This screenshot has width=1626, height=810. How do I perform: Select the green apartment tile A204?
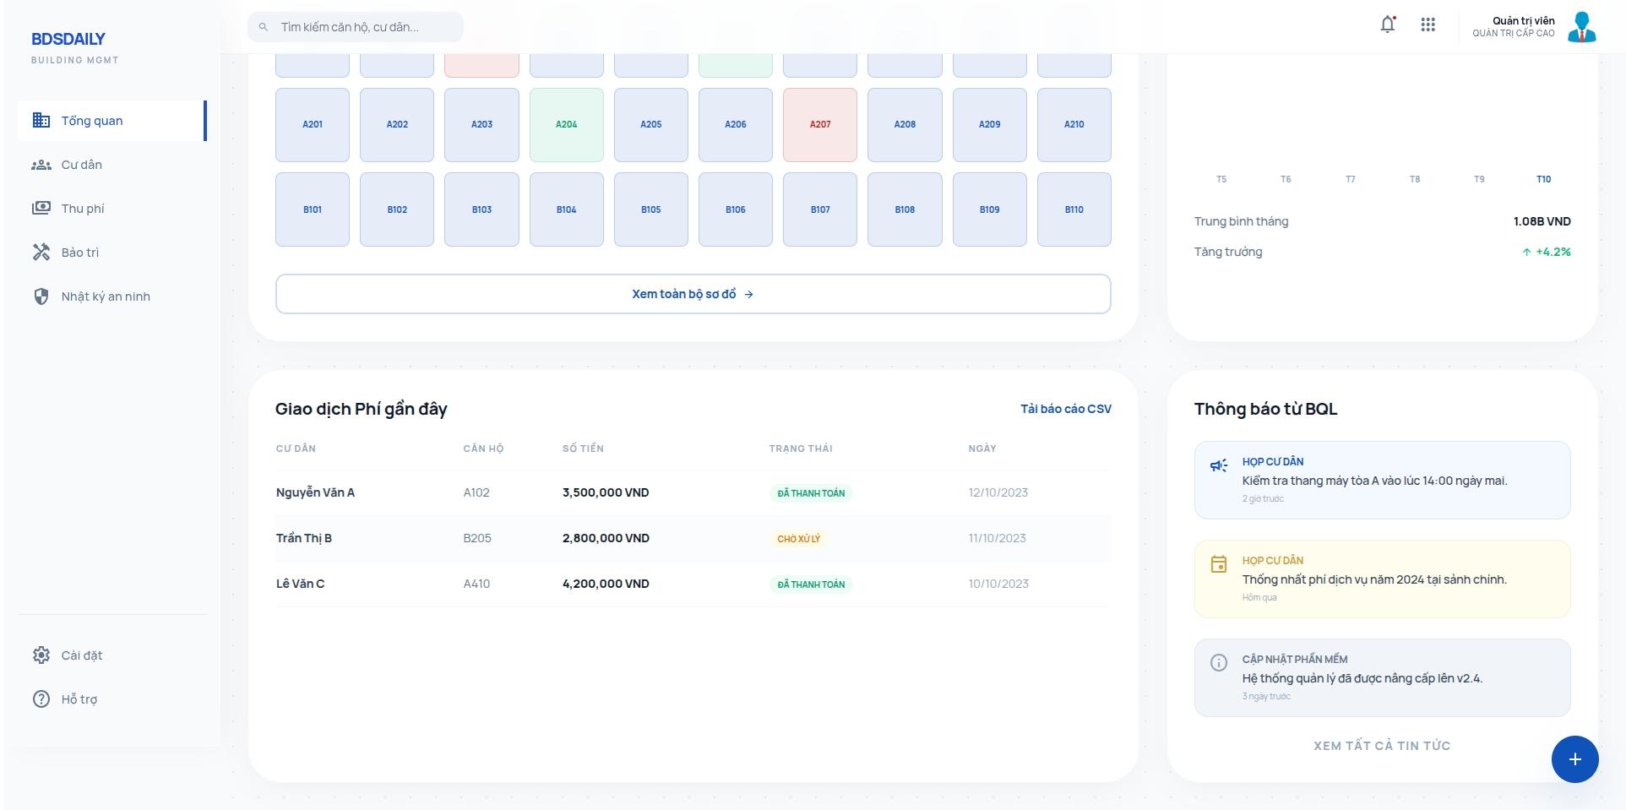[566, 125]
